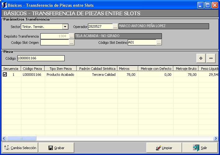Sort by Código Pieza column header
This screenshot has width=220, height=155.
33,68
